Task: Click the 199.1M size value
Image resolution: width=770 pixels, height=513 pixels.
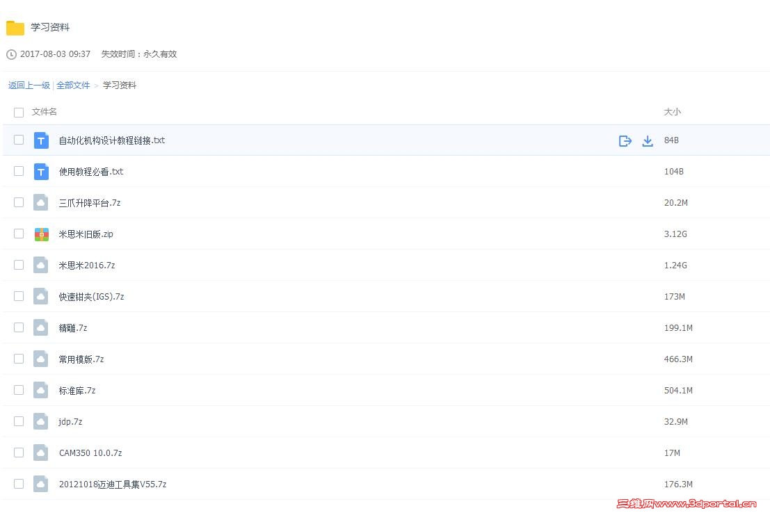Action: (678, 328)
